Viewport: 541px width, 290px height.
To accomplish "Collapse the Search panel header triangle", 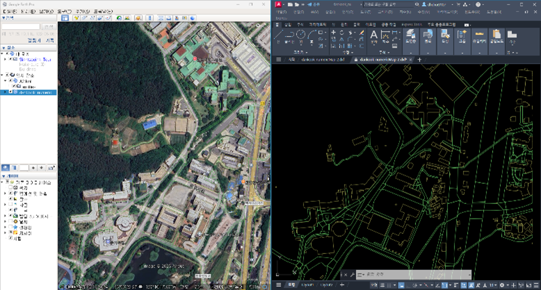I will 3,18.
